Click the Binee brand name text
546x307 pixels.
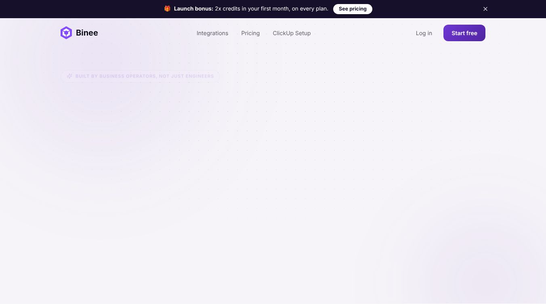(87, 33)
